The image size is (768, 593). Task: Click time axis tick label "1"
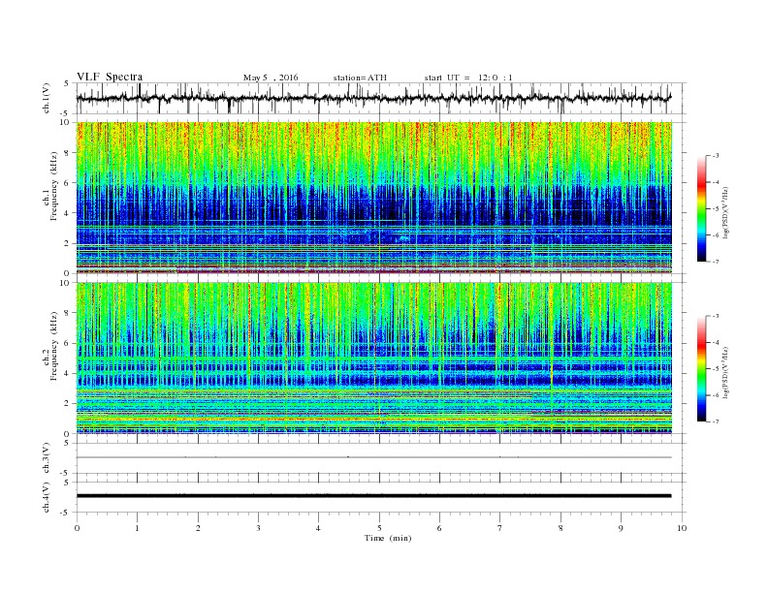pyautogui.click(x=137, y=528)
